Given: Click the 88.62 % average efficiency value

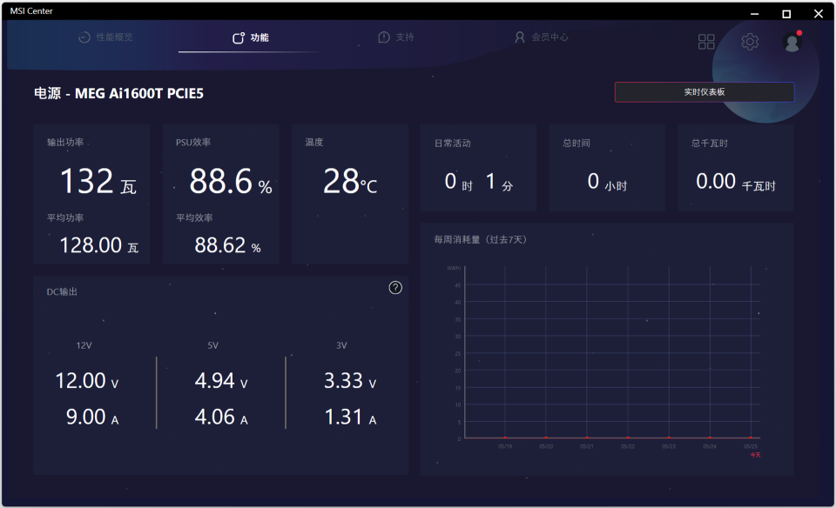Looking at the screenshot, I should [227, 245].
